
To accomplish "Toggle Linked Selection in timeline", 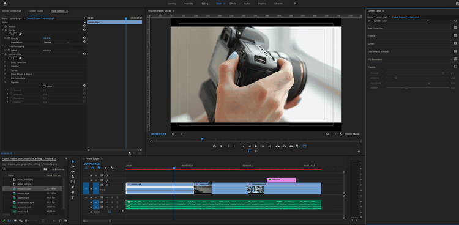I will 99,168.
